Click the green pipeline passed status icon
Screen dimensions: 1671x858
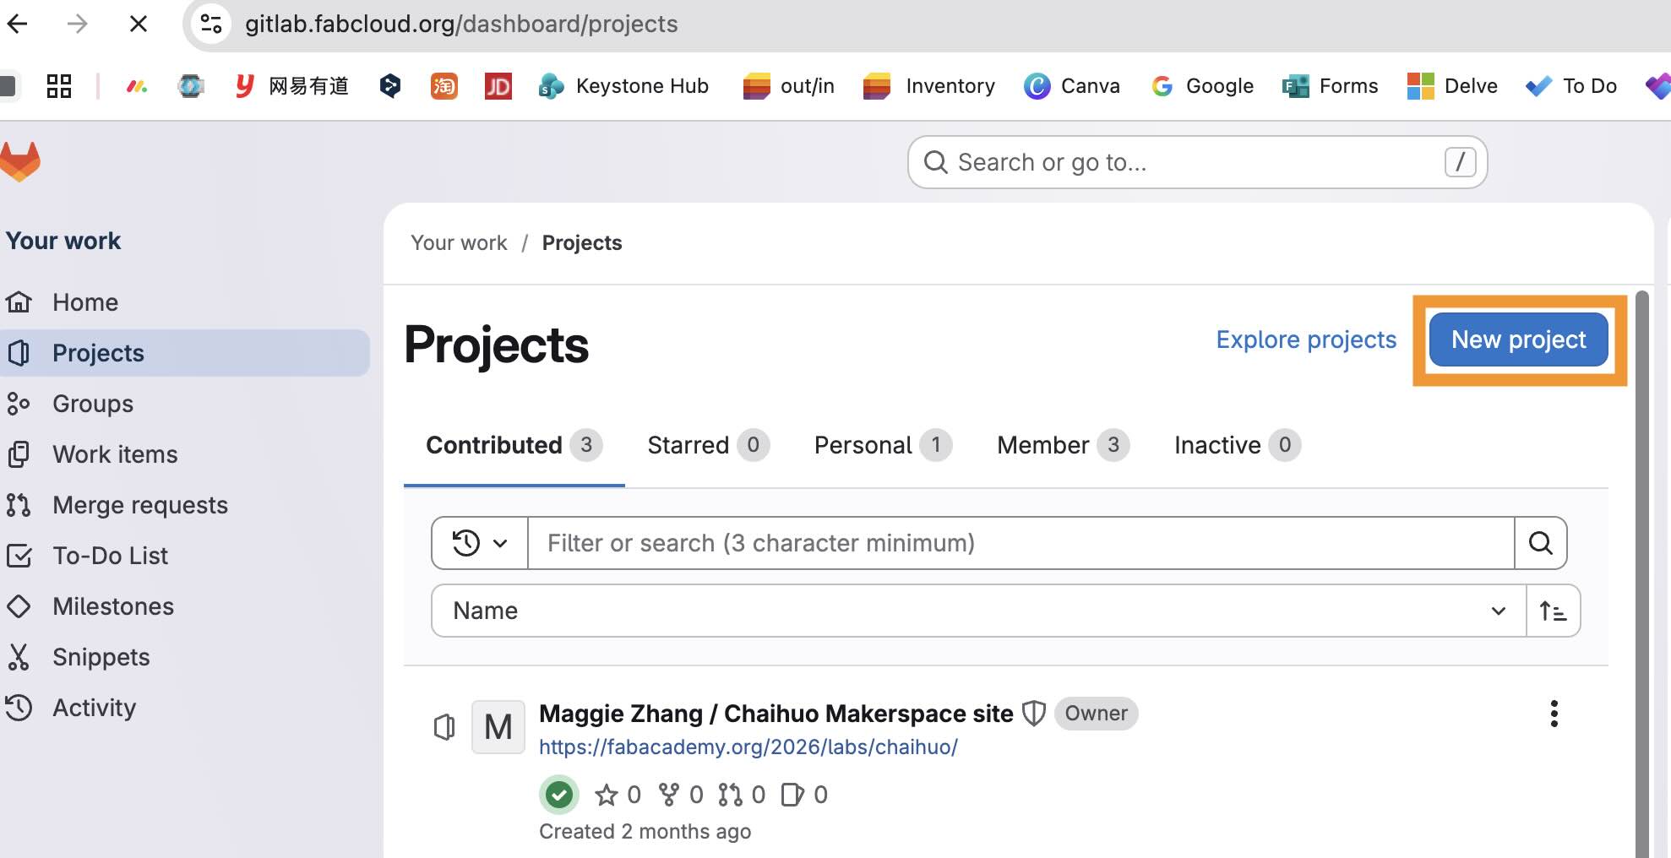pyautogui.click(x=558, y=795)
